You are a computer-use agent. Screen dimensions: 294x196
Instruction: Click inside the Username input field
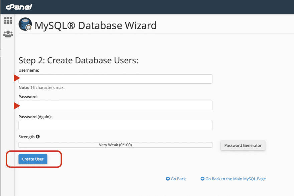coord(115,79)
